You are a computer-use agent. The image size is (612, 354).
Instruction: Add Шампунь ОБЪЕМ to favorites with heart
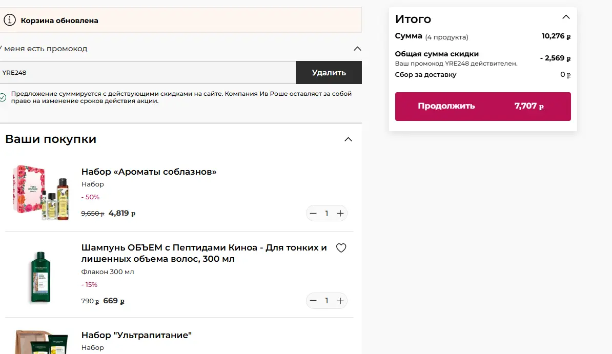pos(341,248)
